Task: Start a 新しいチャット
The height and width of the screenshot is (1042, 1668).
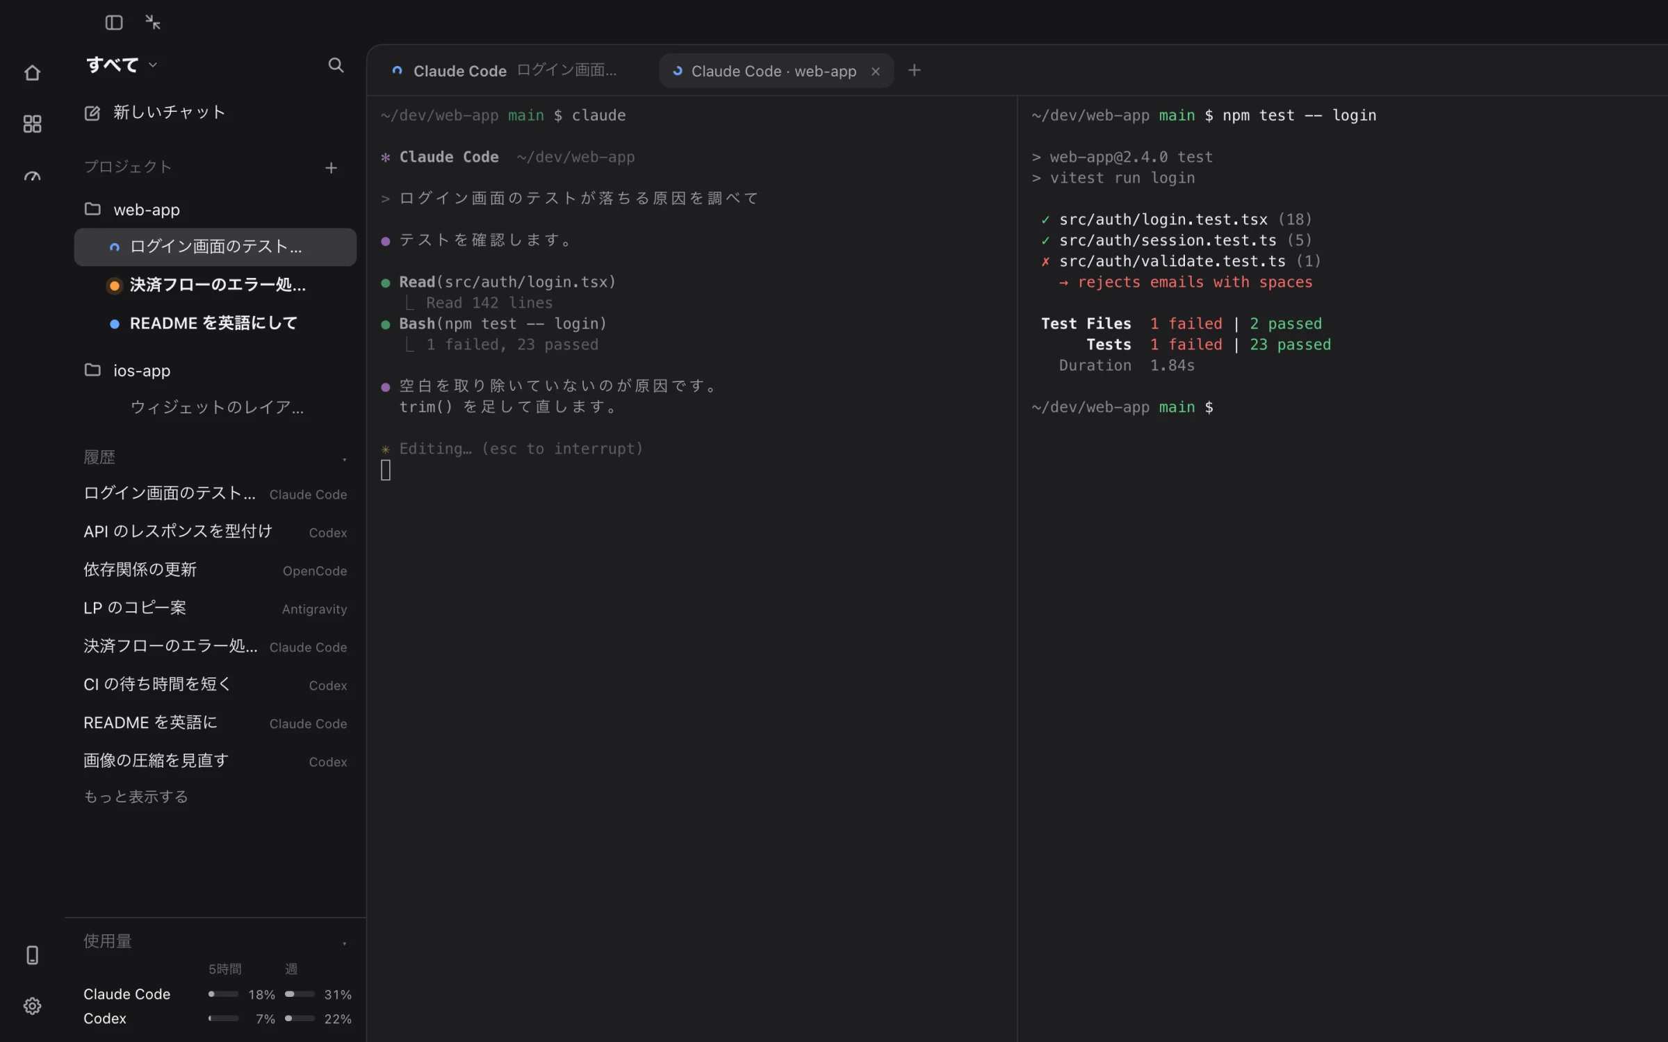Action: pos(215,113)
